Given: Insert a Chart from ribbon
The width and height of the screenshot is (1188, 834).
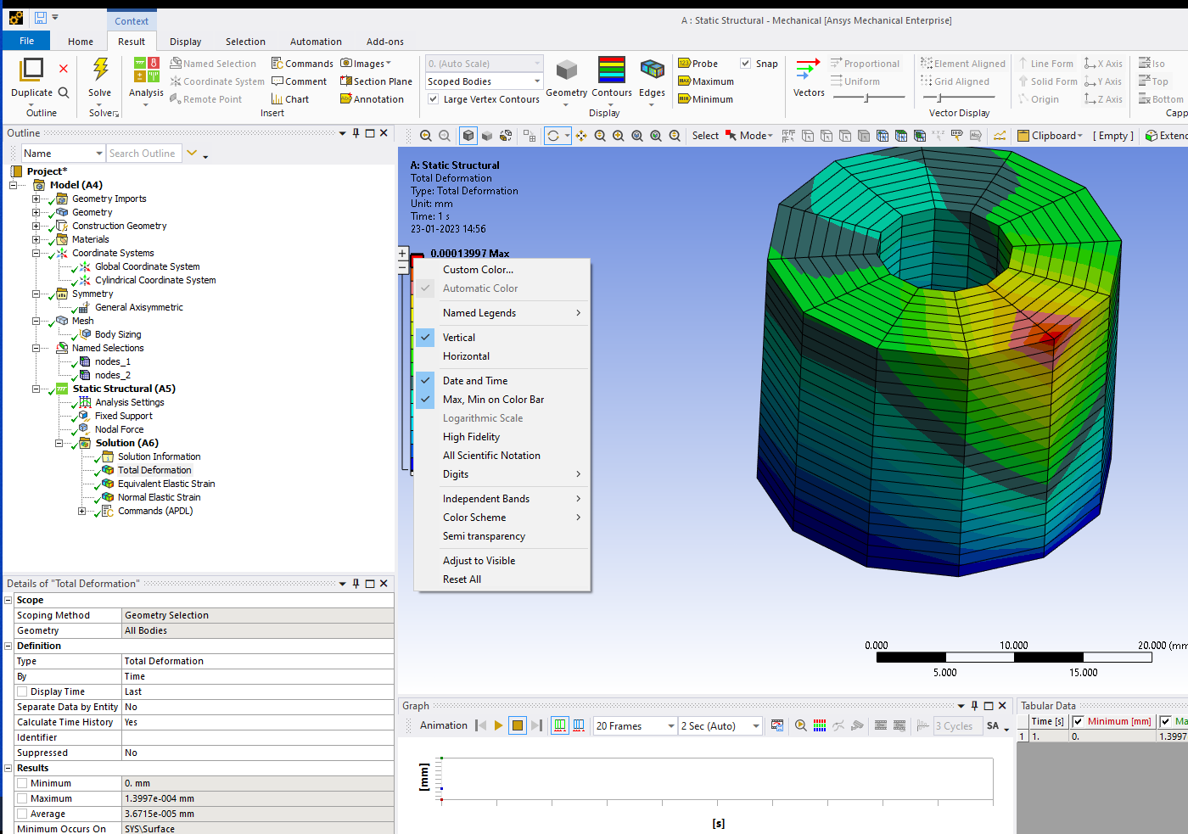Looking at the screenshot, I should 289,99.
